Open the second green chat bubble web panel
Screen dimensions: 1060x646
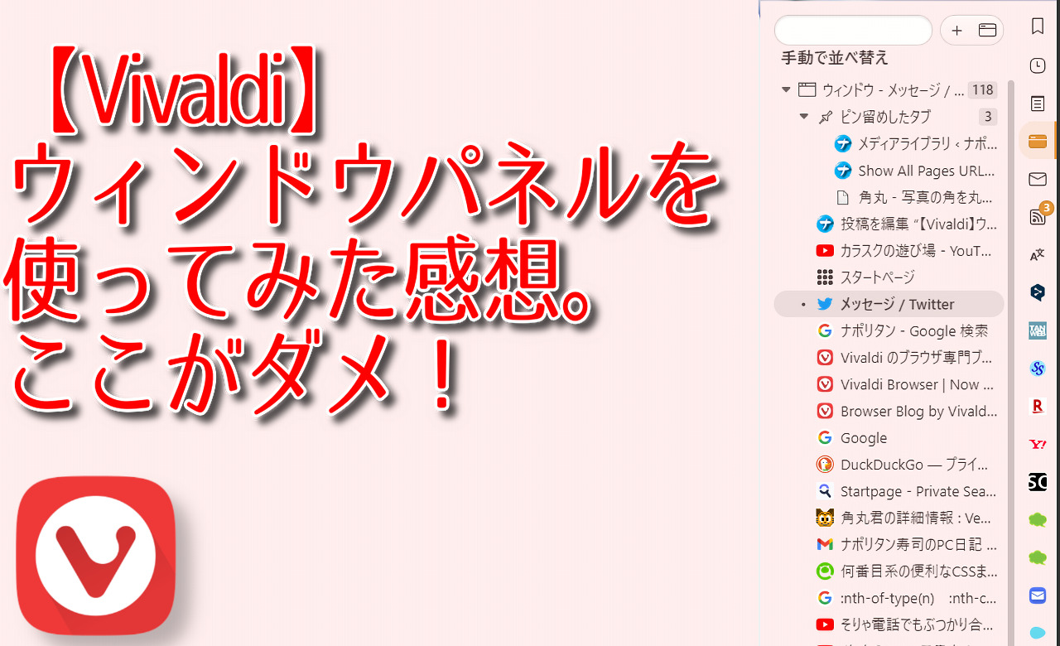point(1037,558)
